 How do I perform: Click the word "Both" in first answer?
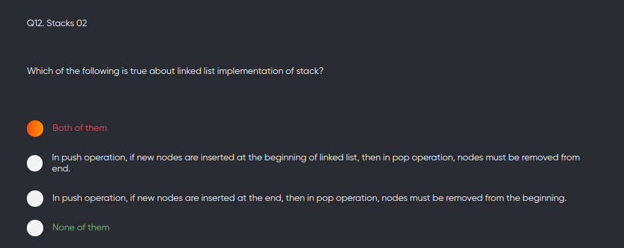tap(62, 128)
